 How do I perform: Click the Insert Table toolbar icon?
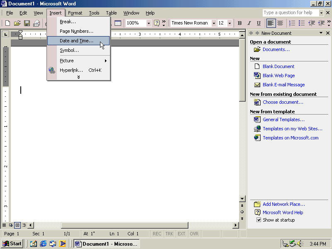[x=118, y=23]
